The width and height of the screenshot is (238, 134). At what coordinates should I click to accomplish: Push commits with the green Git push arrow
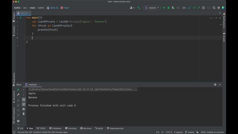(x=199, y=8)
